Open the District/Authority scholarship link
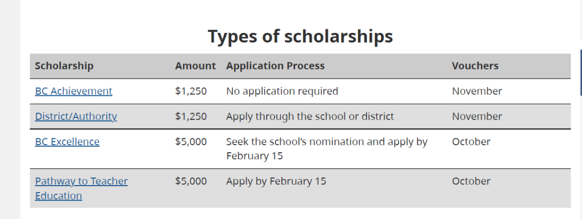This screenshot has height=219, width=582. click(75, 116)
